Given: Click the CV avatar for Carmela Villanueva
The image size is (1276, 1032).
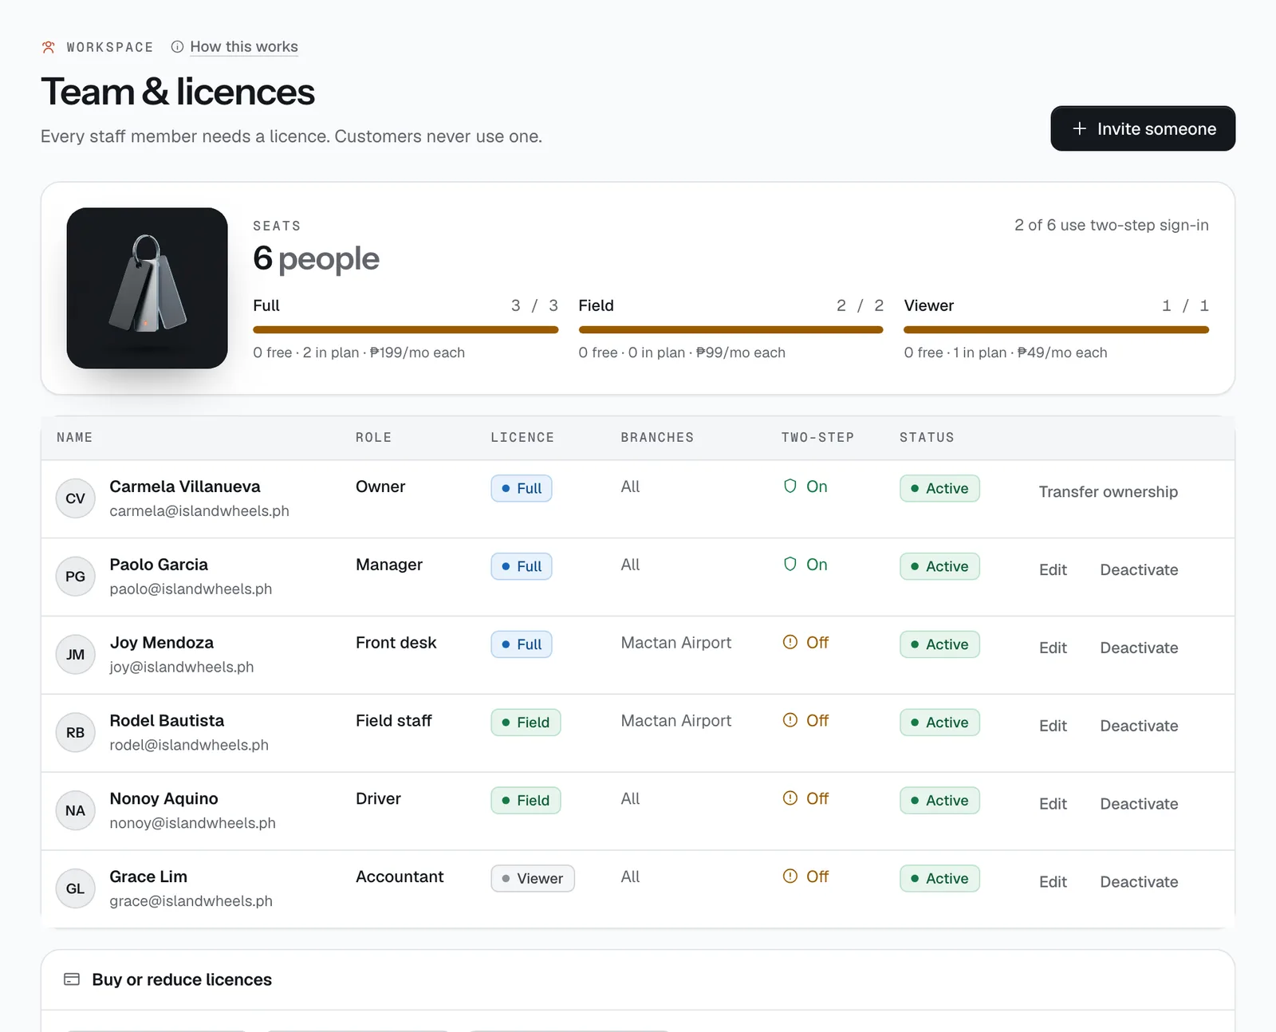Looking at the screenshot, I should [76, 498].
